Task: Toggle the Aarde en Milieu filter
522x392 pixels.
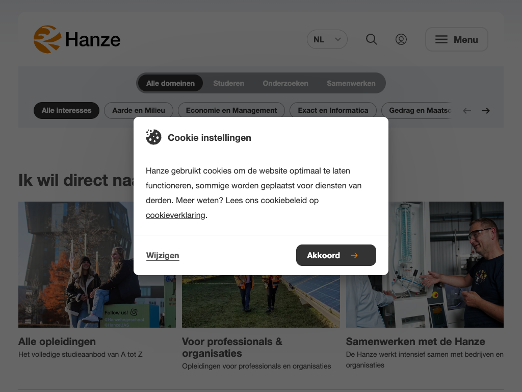Action: pos(139,110)
